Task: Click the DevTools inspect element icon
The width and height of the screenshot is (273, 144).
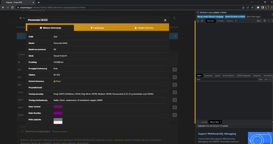Action: pos(198,21)
